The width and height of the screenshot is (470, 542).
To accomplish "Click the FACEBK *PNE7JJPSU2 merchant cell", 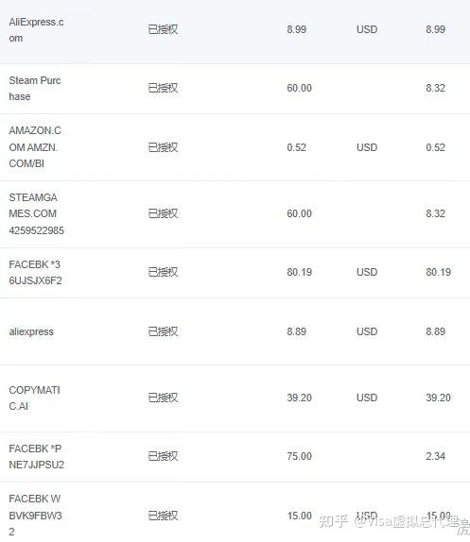I will [x=36, y=457].
